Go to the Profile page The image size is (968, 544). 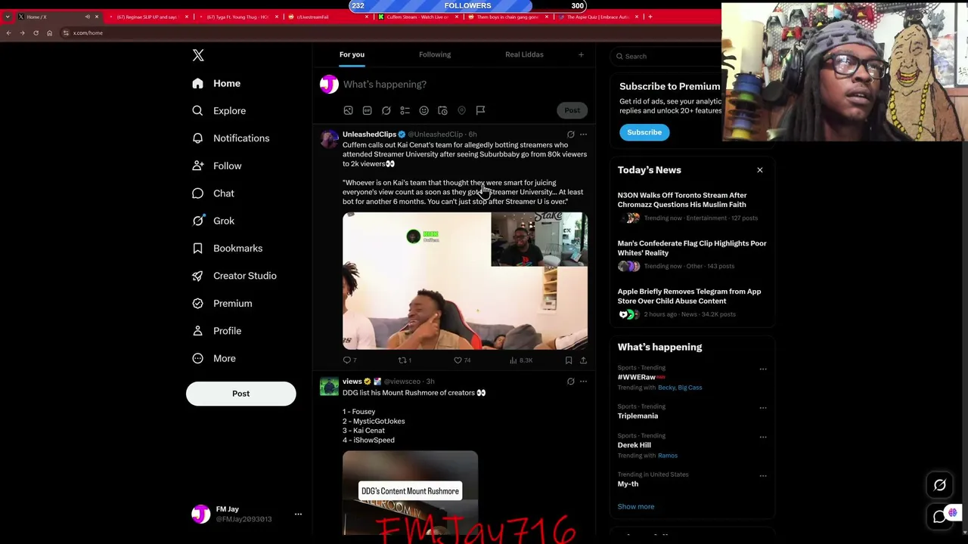(x=216, y=331)
